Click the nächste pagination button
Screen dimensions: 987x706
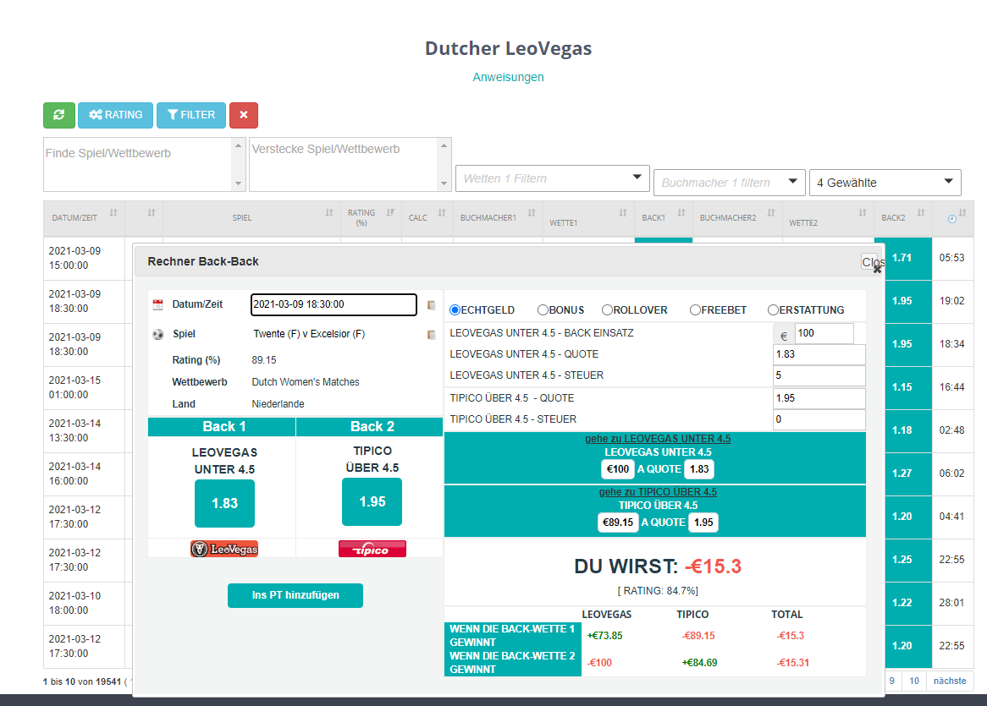coord(950,681)
